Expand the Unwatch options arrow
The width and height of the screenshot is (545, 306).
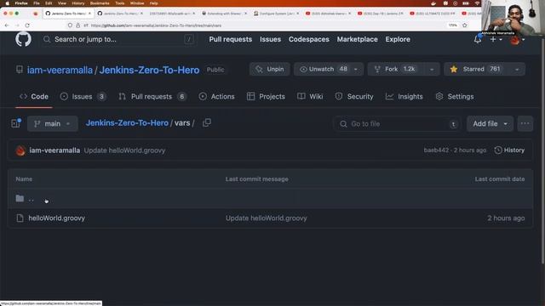click(356, 70)
